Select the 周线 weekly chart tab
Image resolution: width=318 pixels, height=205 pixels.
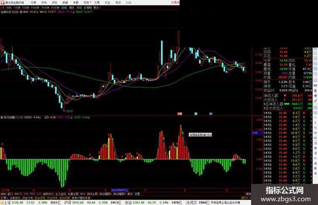(72, 7)
